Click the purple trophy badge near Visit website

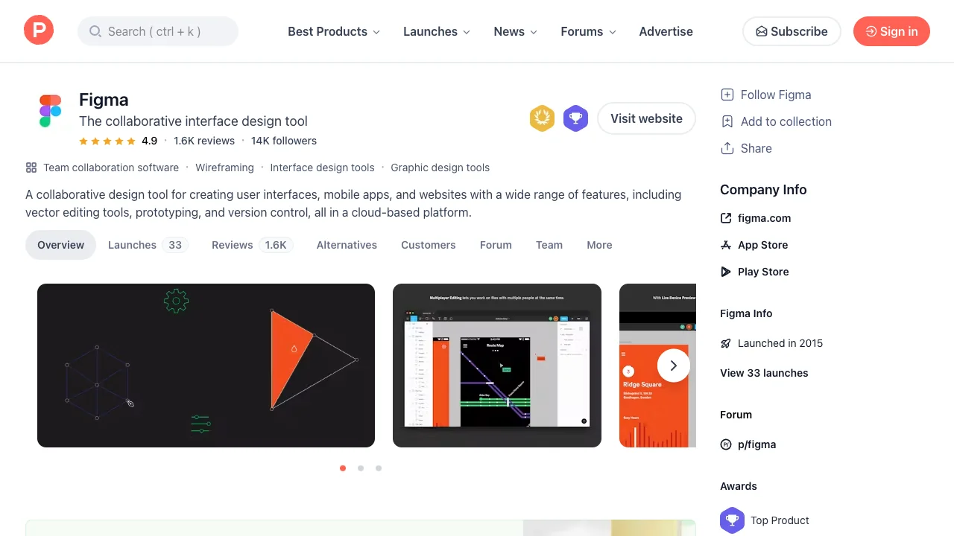575,118
